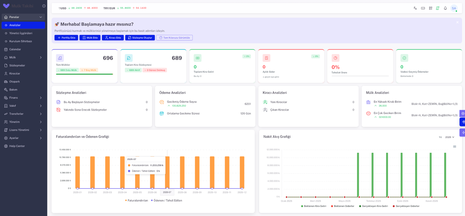Go to Yönetici İçgörüleri in the sidebar
465x216 pixels.
click(x=23, y=33)
